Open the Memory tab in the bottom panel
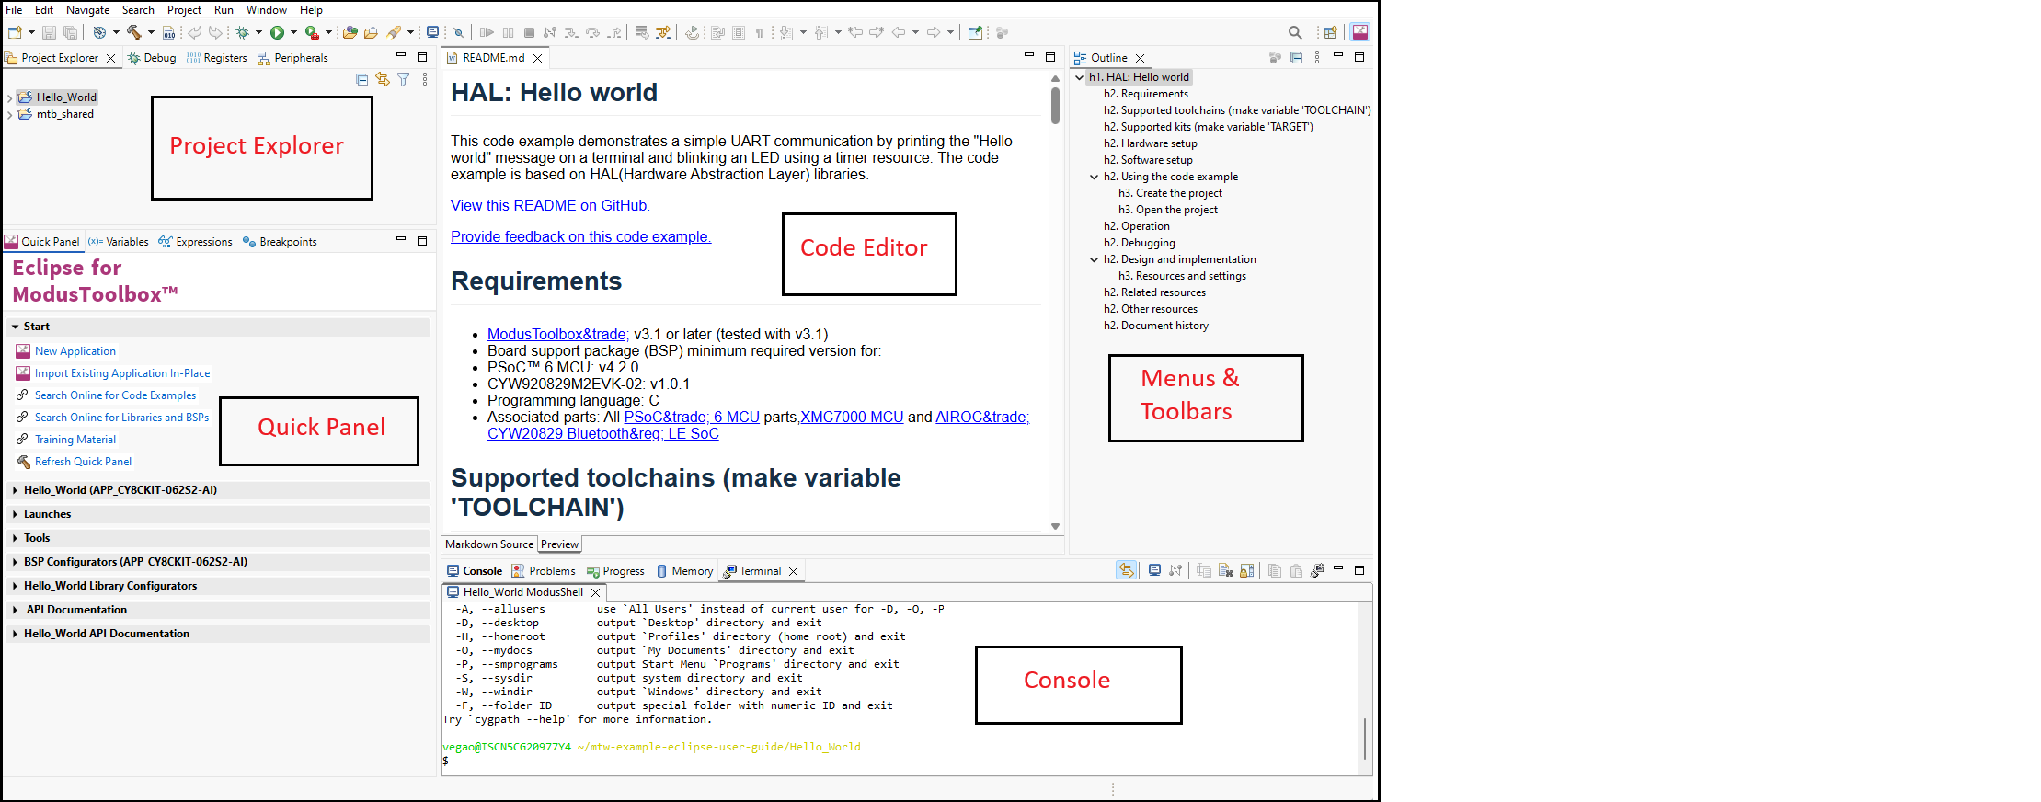The width and height of the screenshot is (2041, 802). [x=685, y=571]
